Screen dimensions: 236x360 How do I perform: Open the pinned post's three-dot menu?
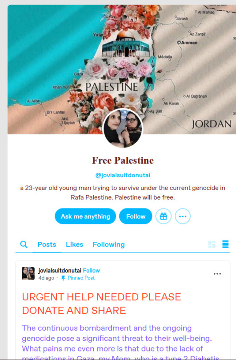click(217, 274)
